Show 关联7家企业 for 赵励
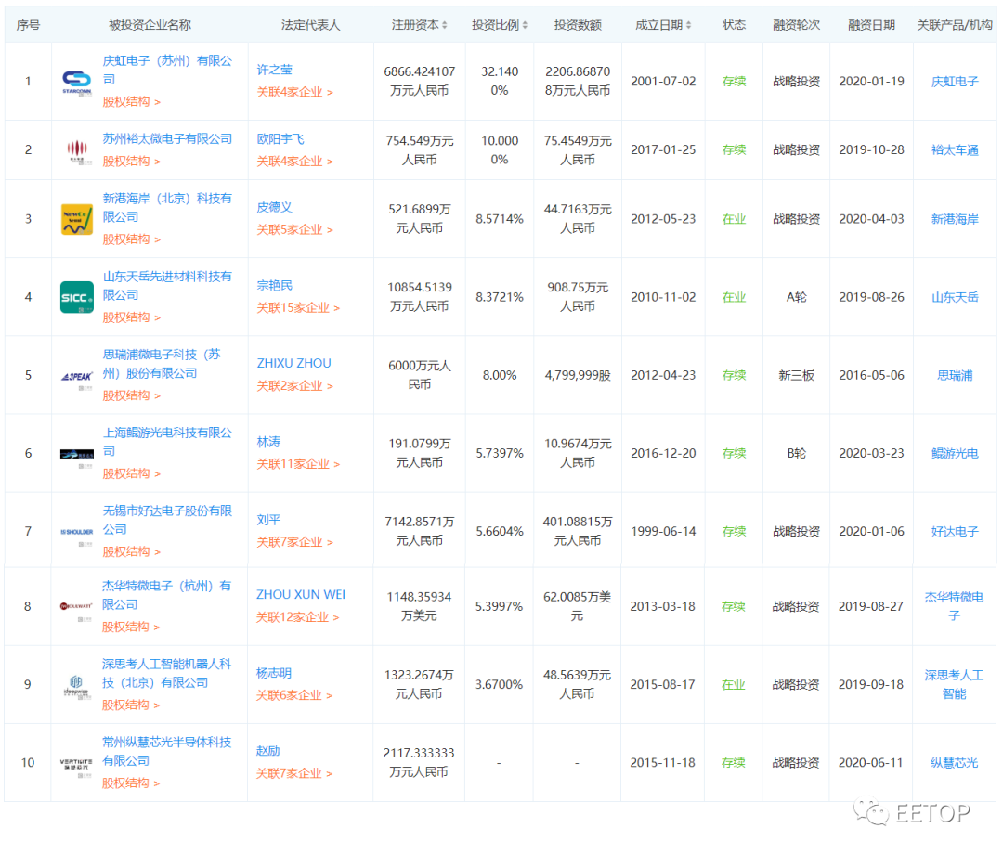This screenshot has width=1003, height=854. [x=294, y=774]
